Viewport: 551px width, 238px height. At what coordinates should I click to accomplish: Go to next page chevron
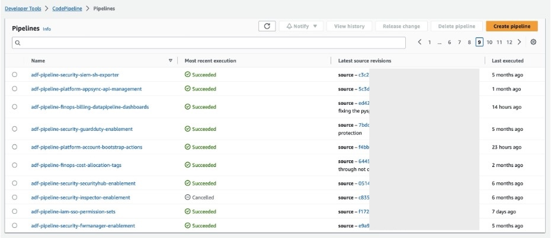(519, 42)
